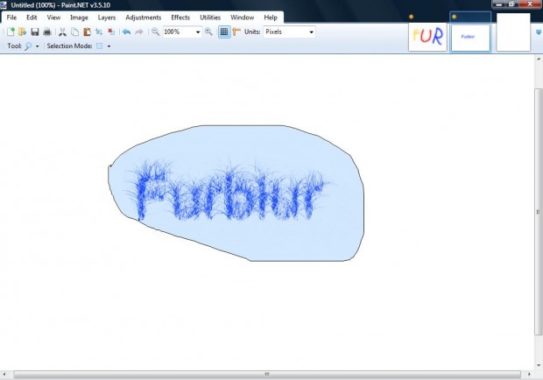The height and width of the screenshot is (380, 543).
Task: Open the Effects menu
Action: [x=180, y=18]
